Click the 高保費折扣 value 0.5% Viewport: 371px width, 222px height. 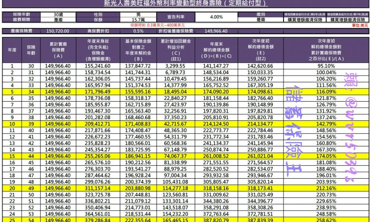[x=138, y=31]
